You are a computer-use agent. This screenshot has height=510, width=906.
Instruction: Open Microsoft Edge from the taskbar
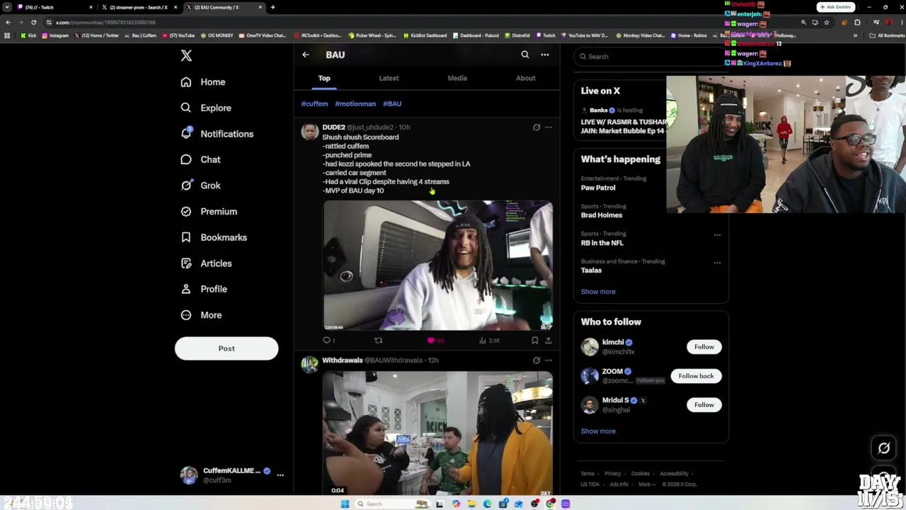(x=487, y=504)
